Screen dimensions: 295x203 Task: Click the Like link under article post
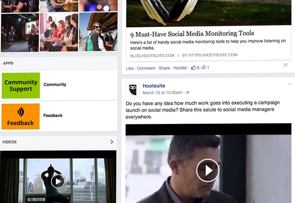coord(129,68)
